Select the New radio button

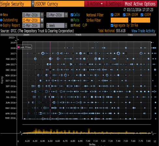[1, 15]
